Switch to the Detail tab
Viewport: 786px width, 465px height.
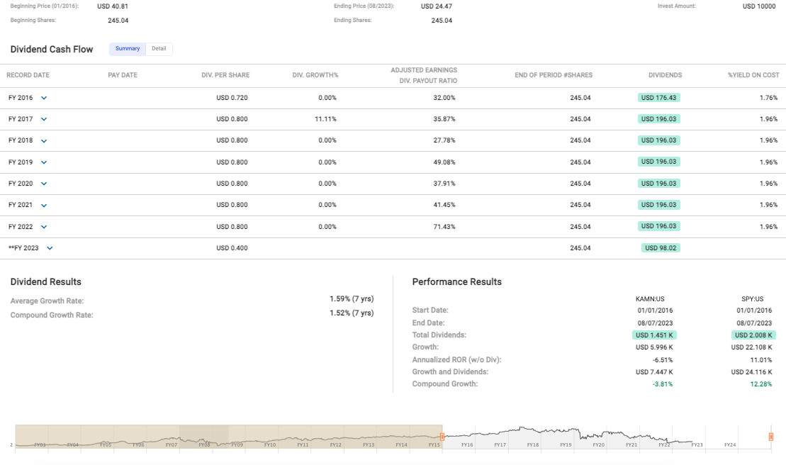point(159,49)
